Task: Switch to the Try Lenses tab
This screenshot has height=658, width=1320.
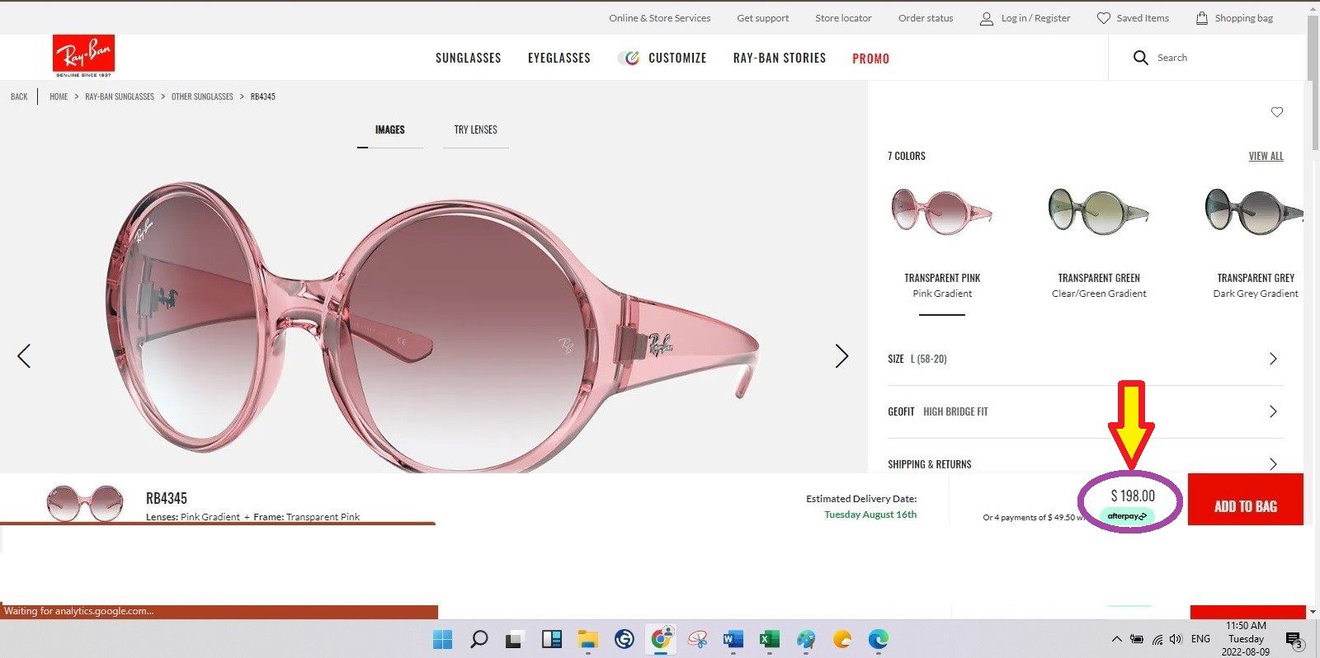Action: (x=475, y=130)
